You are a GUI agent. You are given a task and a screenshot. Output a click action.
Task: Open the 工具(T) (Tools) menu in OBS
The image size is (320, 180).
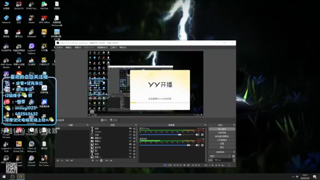pyautogui.click(x=114, y=47)
